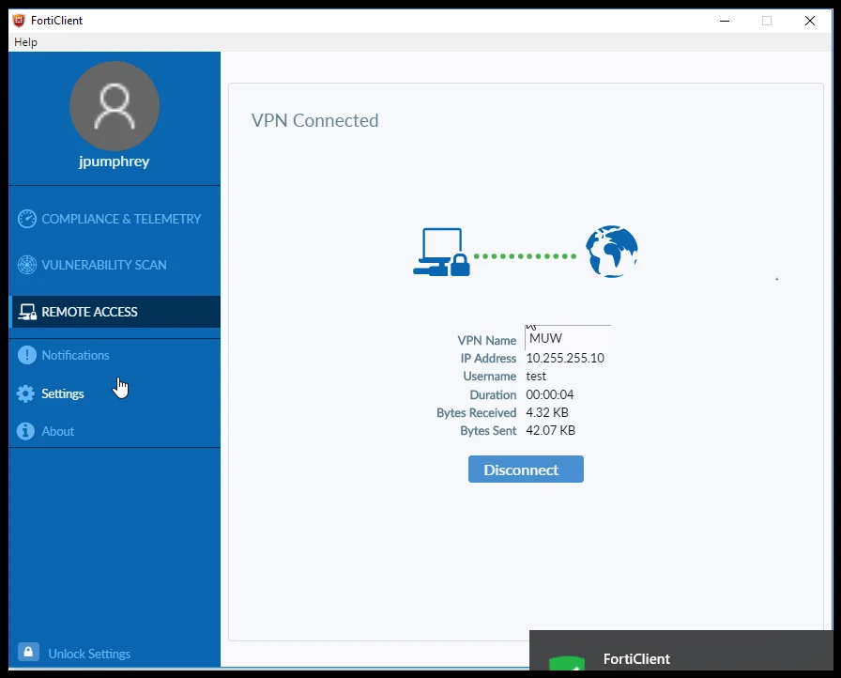Click the Duration label
This screenshot has width=841, height=678.
point(493,394)
